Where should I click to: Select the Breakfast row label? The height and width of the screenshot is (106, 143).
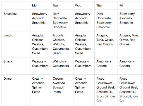11,14
